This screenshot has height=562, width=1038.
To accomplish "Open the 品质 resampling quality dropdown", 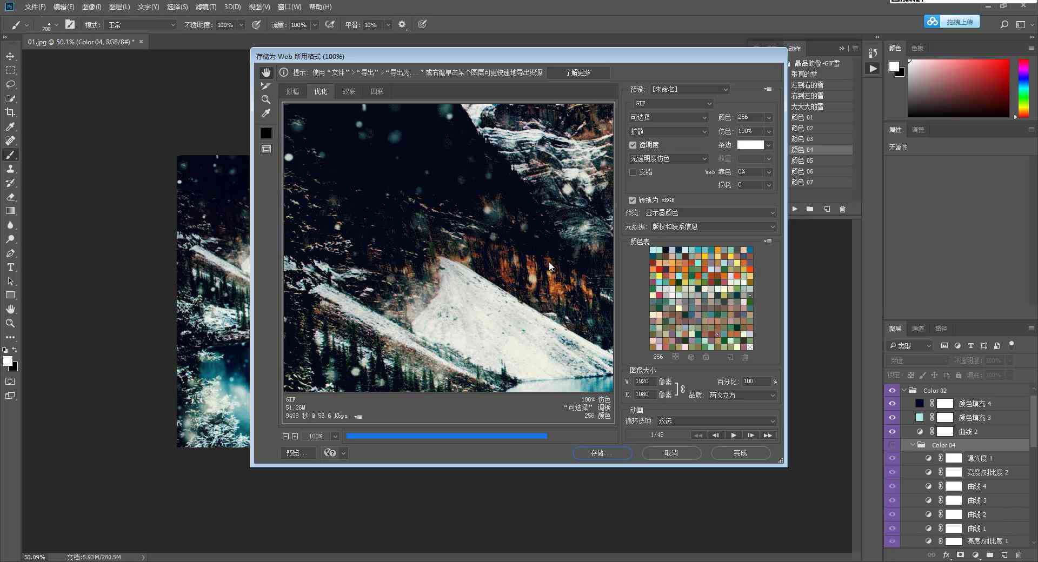I will [x=742, y=395].
